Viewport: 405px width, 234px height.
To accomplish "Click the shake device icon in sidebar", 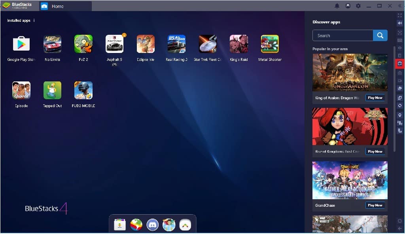I will 400,123.
